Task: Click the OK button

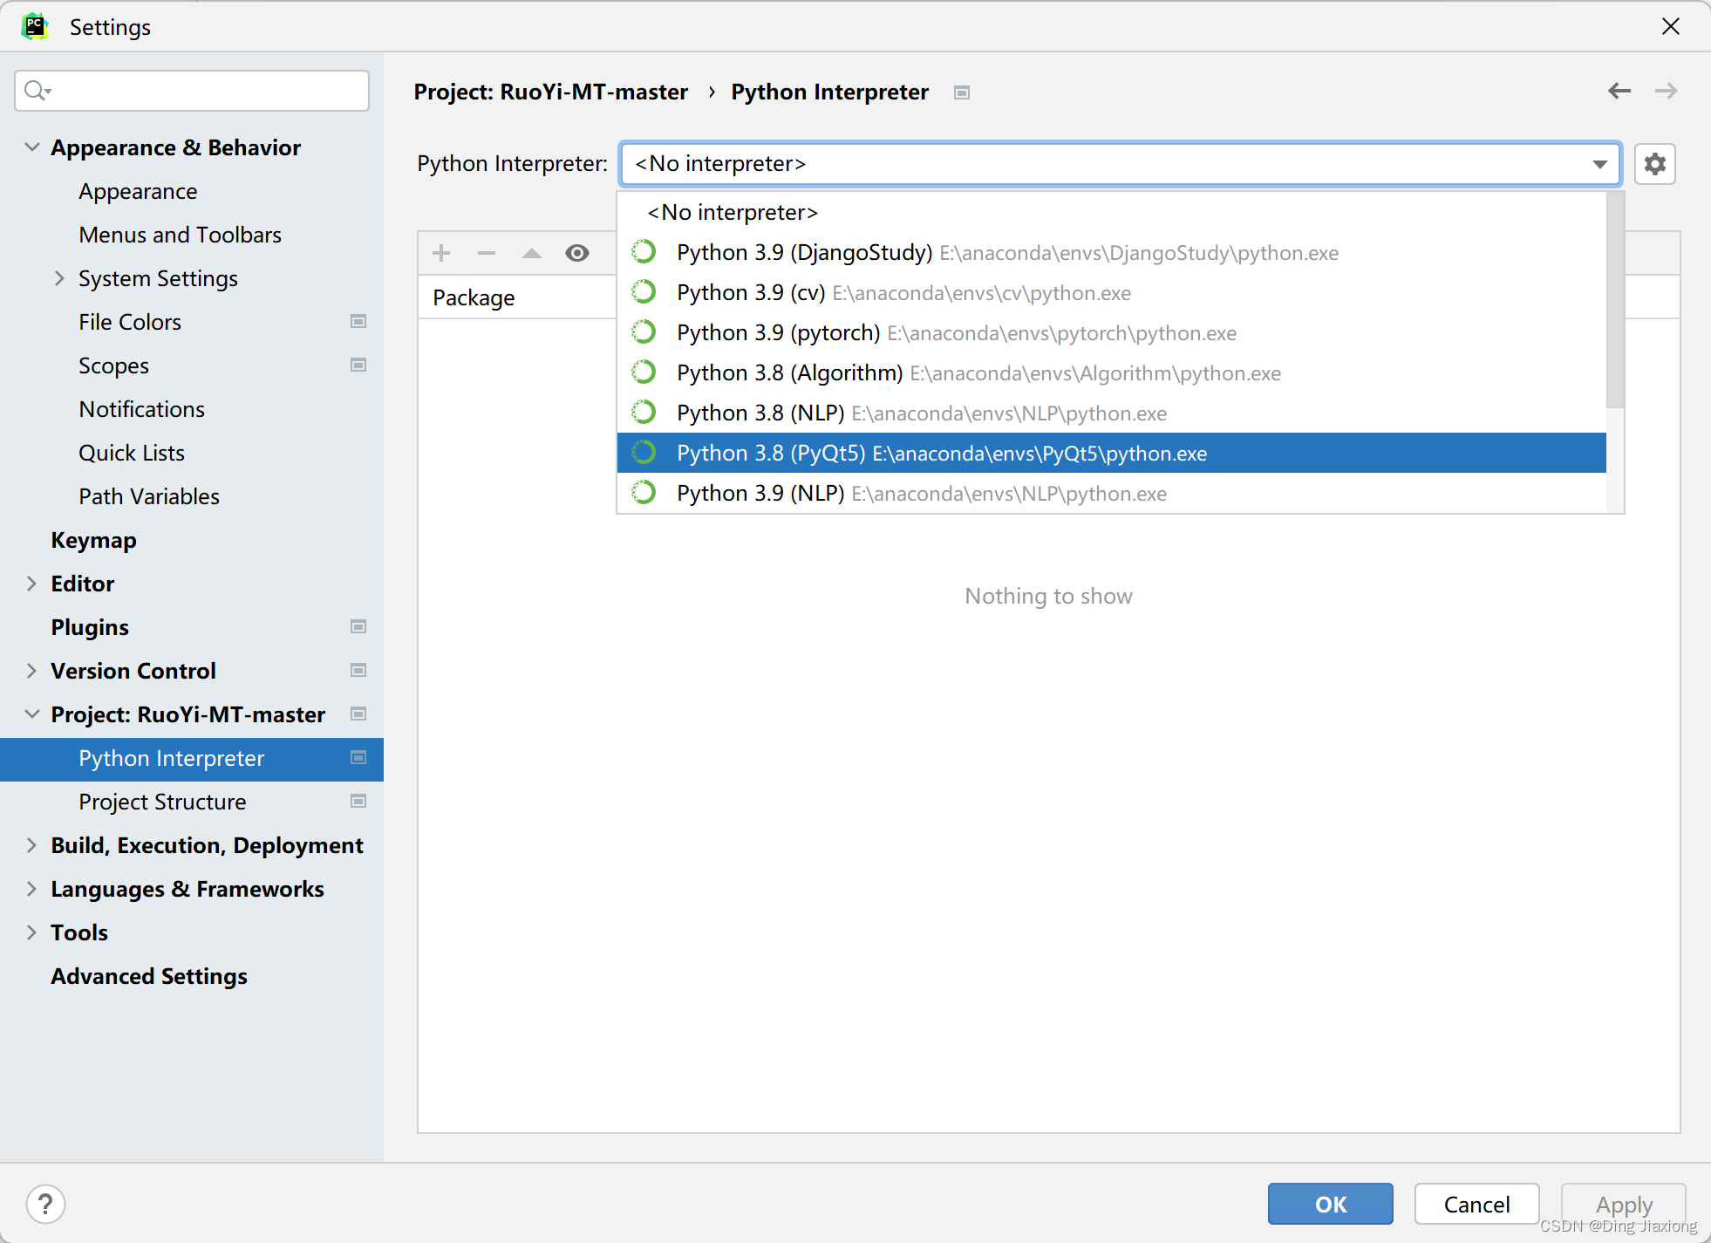Action: tap(1330, 1204)
